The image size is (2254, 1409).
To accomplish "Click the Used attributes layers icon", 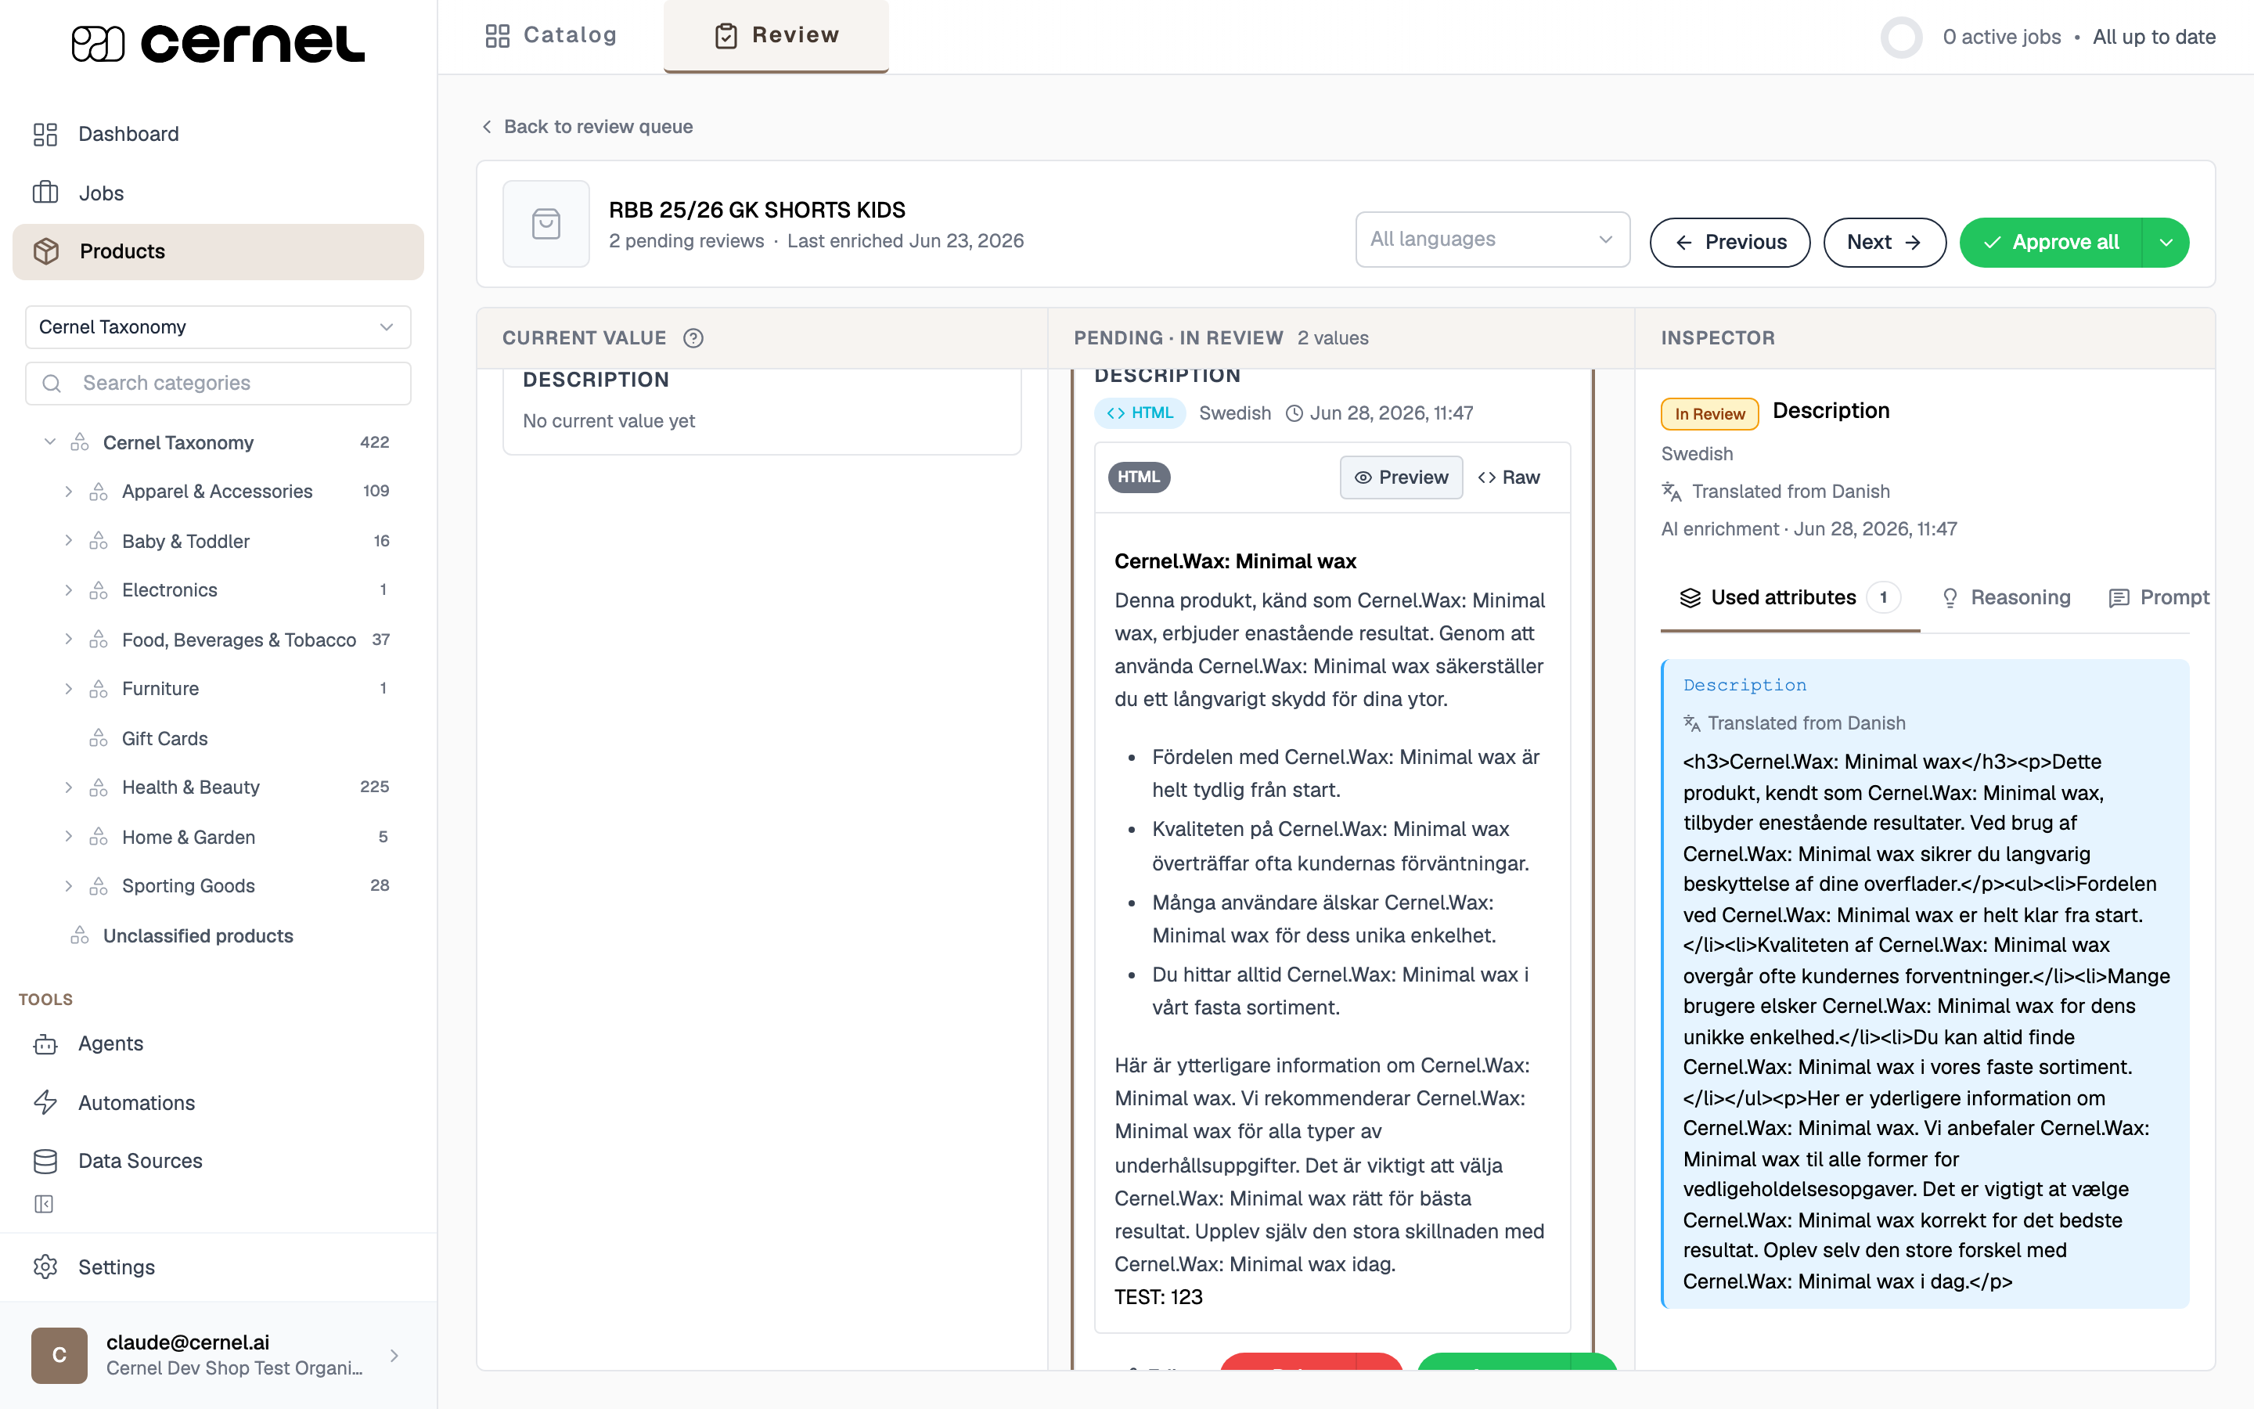I will [x=1690, y=598].
